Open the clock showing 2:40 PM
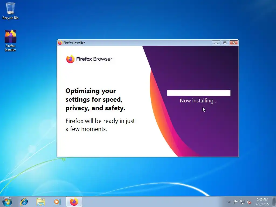Viewport: 276px width, 207px height. click(x=262, y=202)
